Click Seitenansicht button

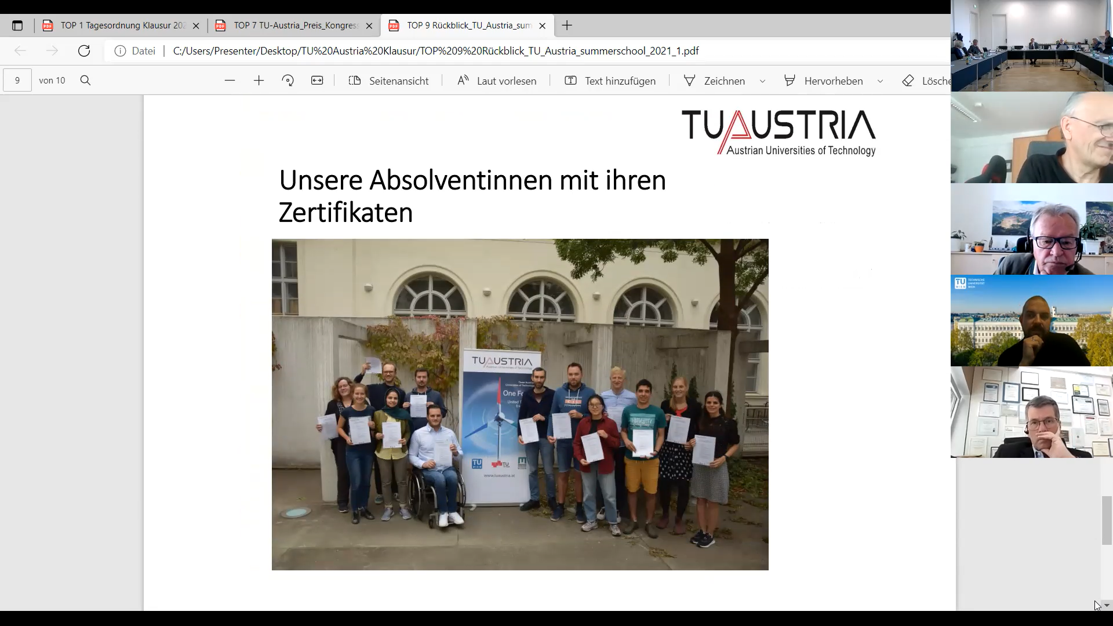click(388, 81)
